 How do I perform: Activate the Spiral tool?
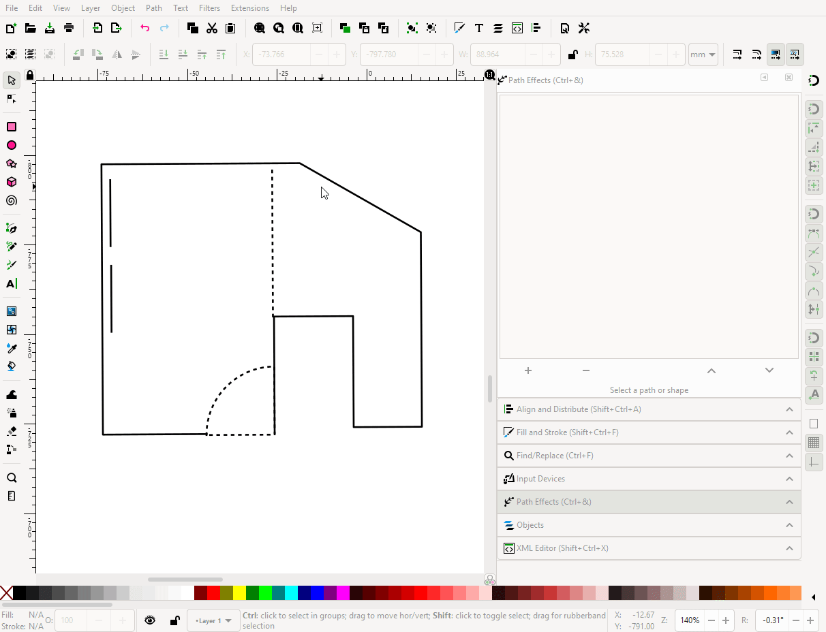coord(12,200)
